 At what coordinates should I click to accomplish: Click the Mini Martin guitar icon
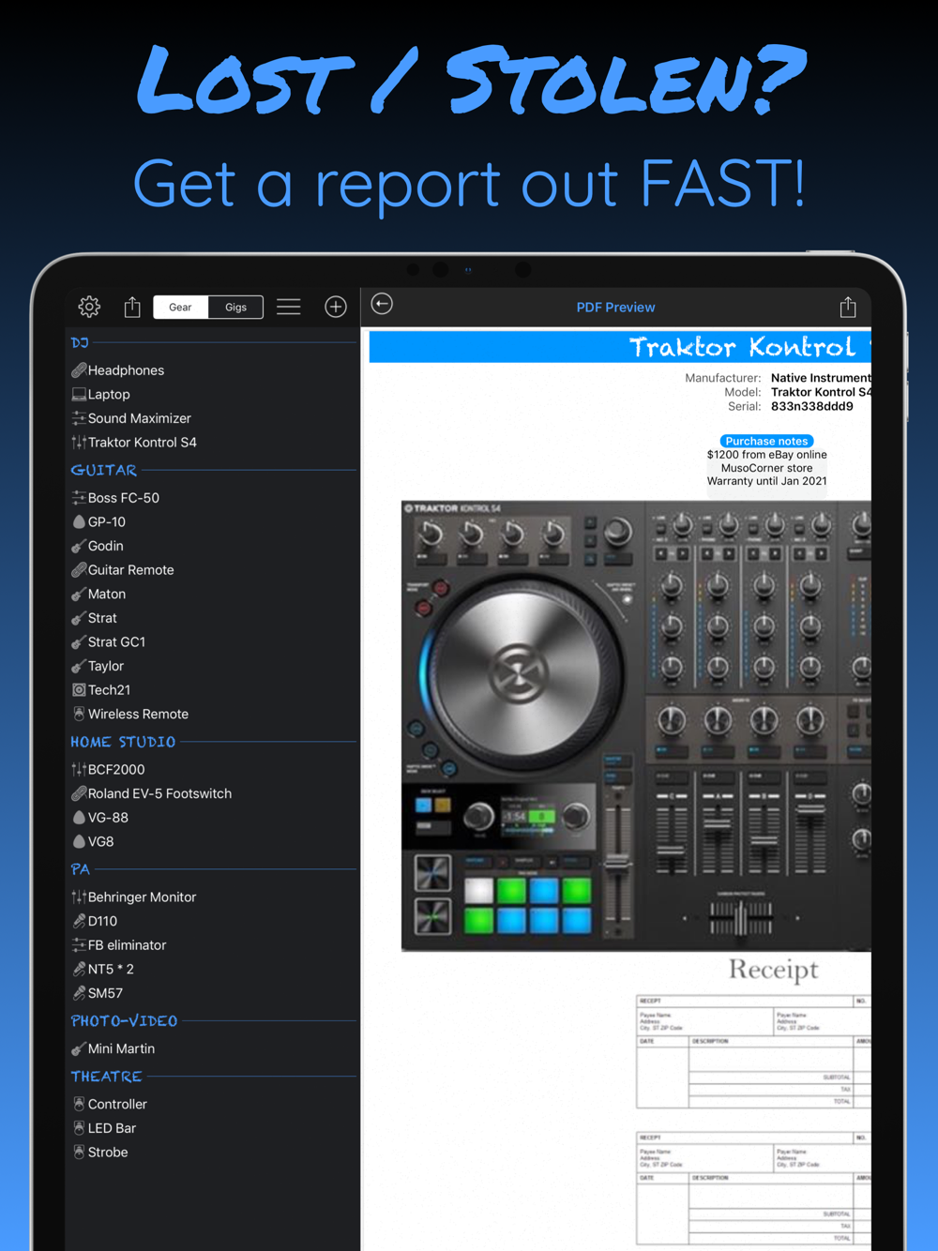pos(79,1048)
